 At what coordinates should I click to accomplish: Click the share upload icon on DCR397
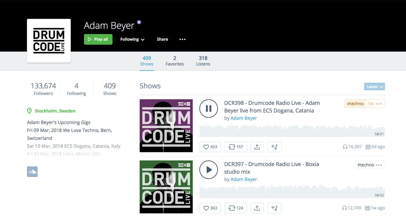click(x=257, y=208)
